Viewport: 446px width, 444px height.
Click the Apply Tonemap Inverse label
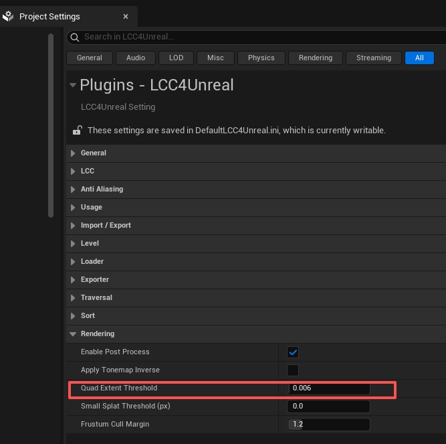click(120, 370)
